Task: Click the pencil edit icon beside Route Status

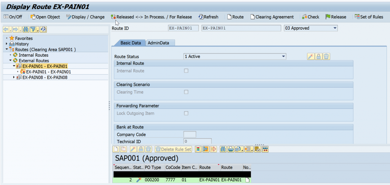Action: 311,56
